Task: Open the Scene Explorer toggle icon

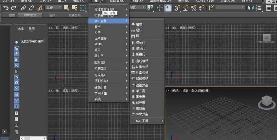Action: 269,8
